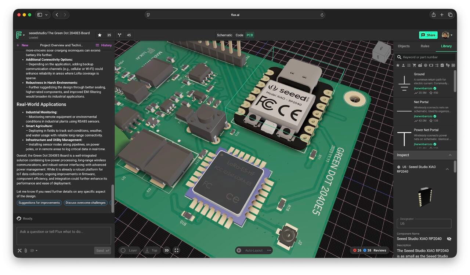
Task: Collapse the Inspect panel section
Action: click(x=450, y=155)
